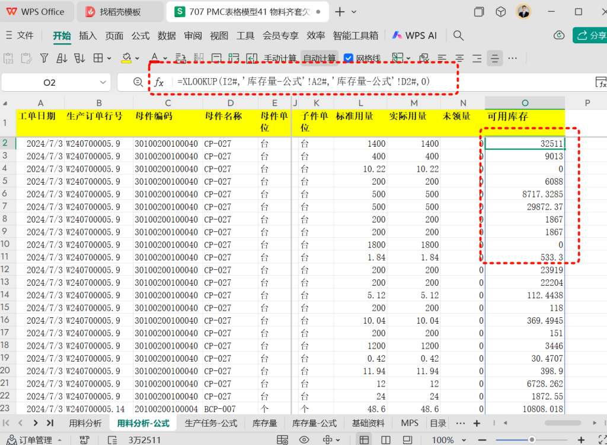Open the user avatar profile
This screenshot has height=445, width=607.
[523, 12]
